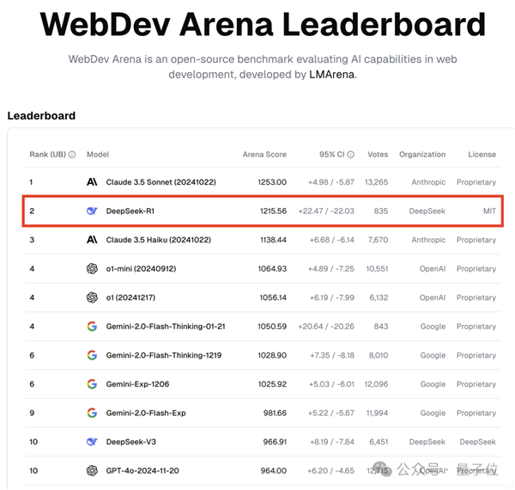Click the MIT license in DeepSeek-R1 row
Screen dimensions: 515x490
489,211
